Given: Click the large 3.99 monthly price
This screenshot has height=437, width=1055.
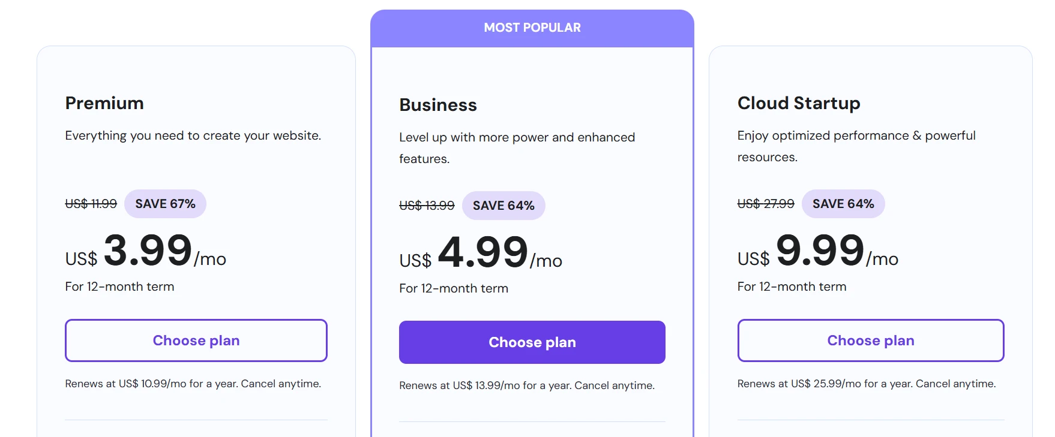Looking at the screenshot, I should click(x=148, y=251).
